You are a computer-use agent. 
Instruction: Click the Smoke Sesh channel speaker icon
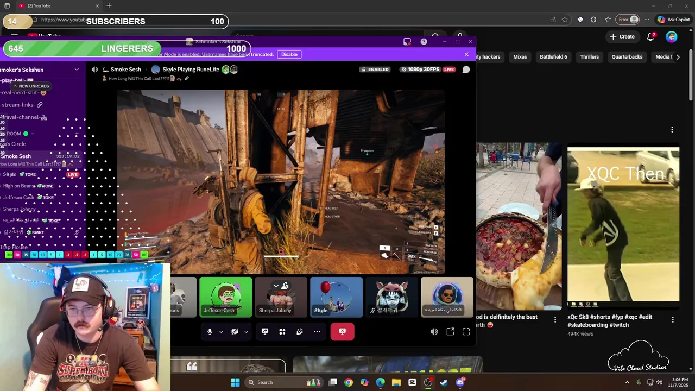click(x=94, y=70)
